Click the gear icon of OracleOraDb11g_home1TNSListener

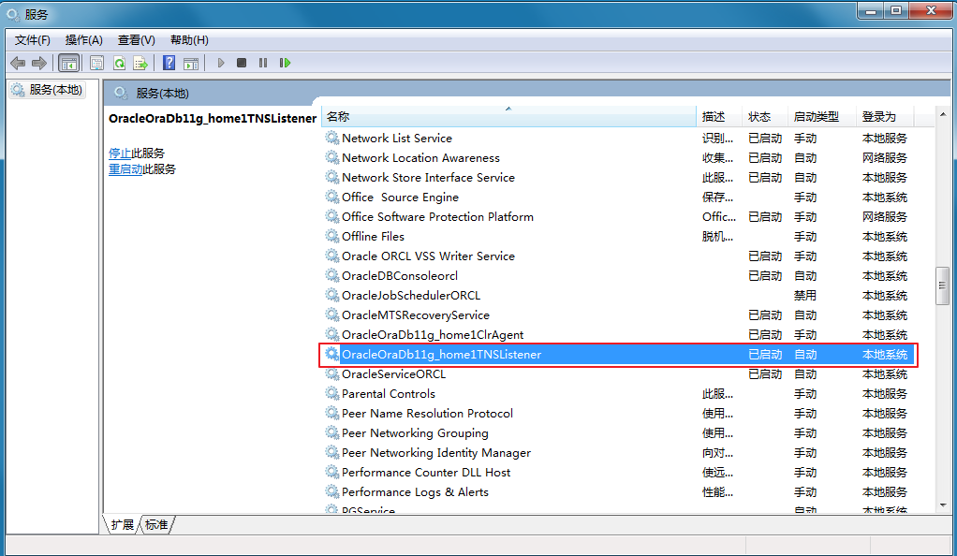point(332,354)
